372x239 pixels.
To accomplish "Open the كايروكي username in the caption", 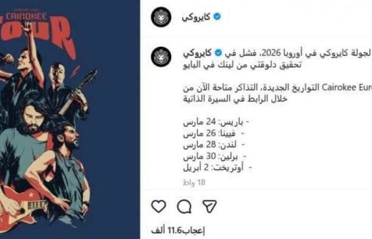I will click(197, 53).
